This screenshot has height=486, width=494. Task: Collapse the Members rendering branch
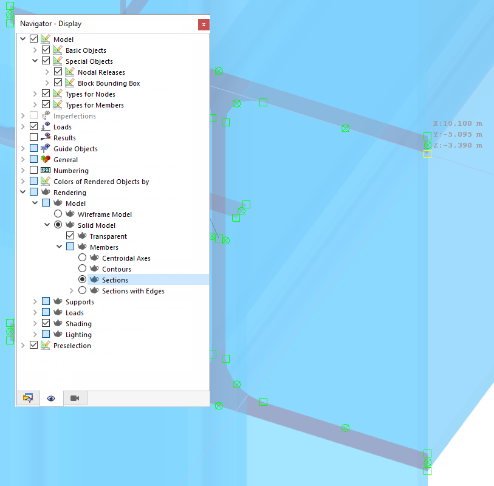coord(59,246)
